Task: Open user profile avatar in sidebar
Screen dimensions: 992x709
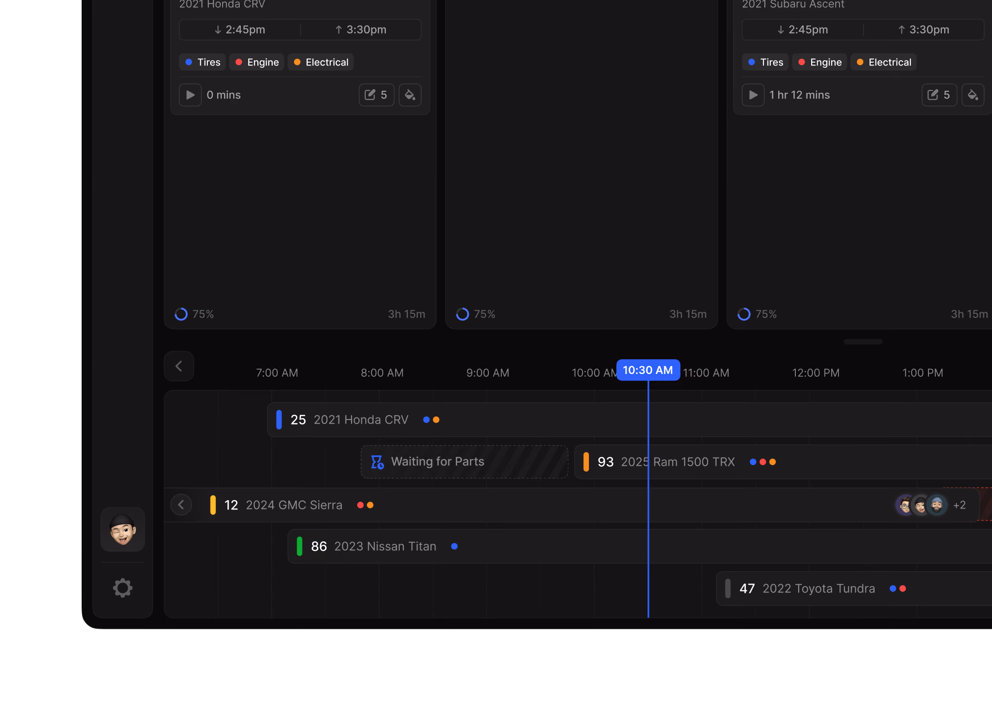Action: pyautogui.click(x=123, y=529)
